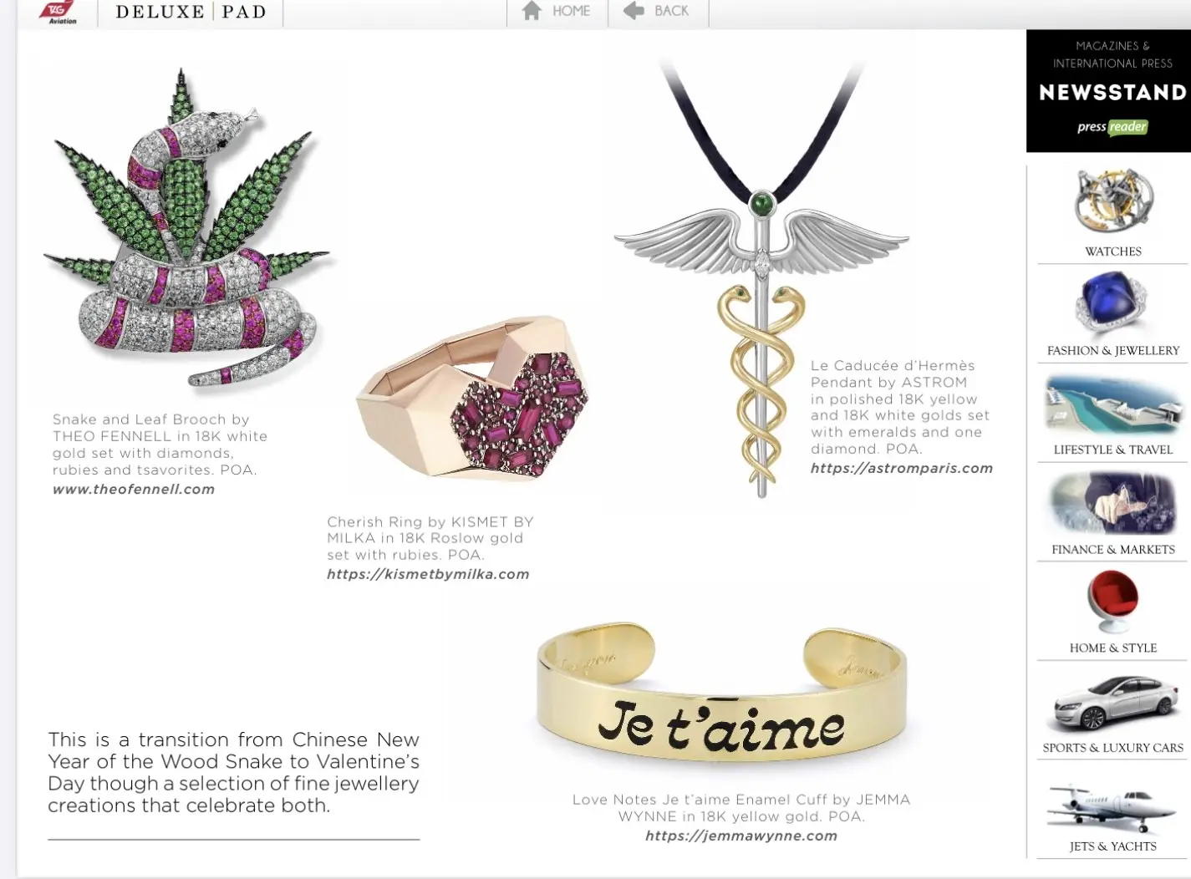The height and width of the screenshot is (879, 1191).
Task: Open the Watches category icon
Action: click(1113, 201)
